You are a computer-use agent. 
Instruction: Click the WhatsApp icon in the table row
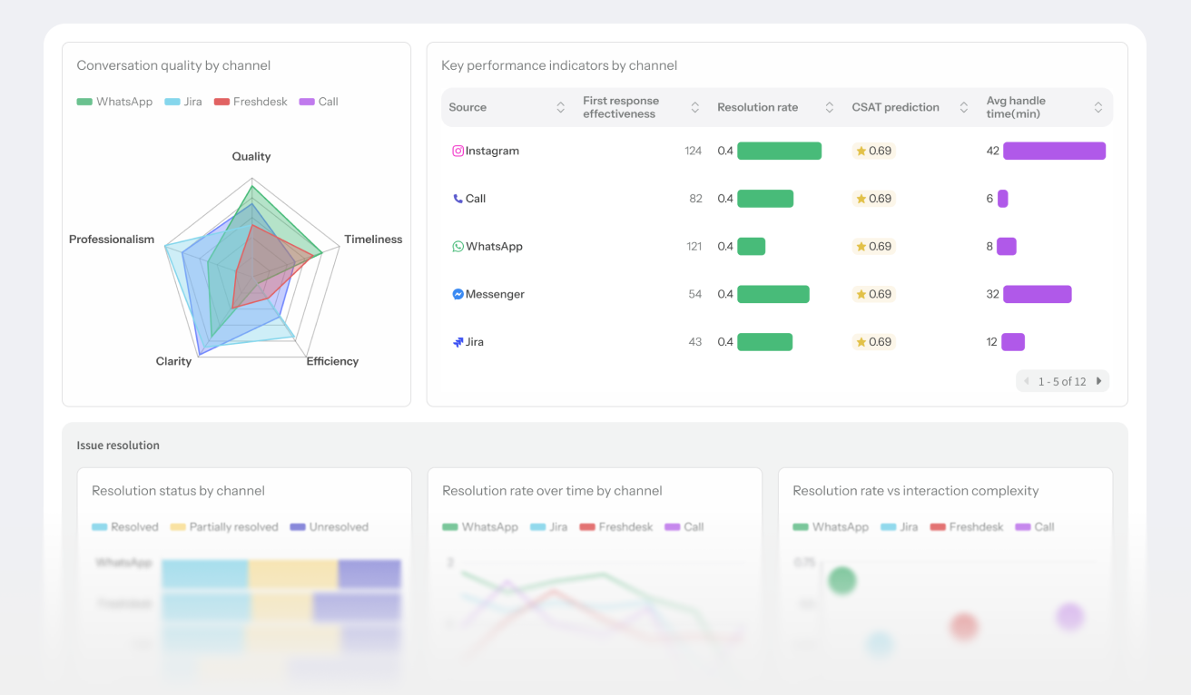[458, 247]
